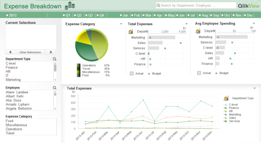Toggle the Sep month filter

(214, 15)
